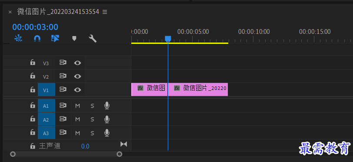
Task: Hide V2 track output eye
Action: [77, 76]
